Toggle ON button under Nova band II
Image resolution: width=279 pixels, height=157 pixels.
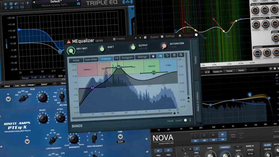pyautogui.click(x=204, y=140)
